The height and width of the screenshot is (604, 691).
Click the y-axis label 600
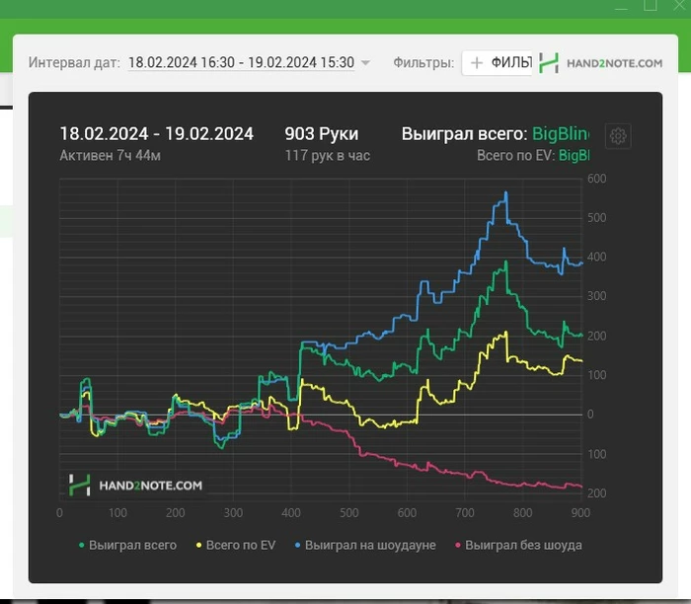(x=596, y=179)
